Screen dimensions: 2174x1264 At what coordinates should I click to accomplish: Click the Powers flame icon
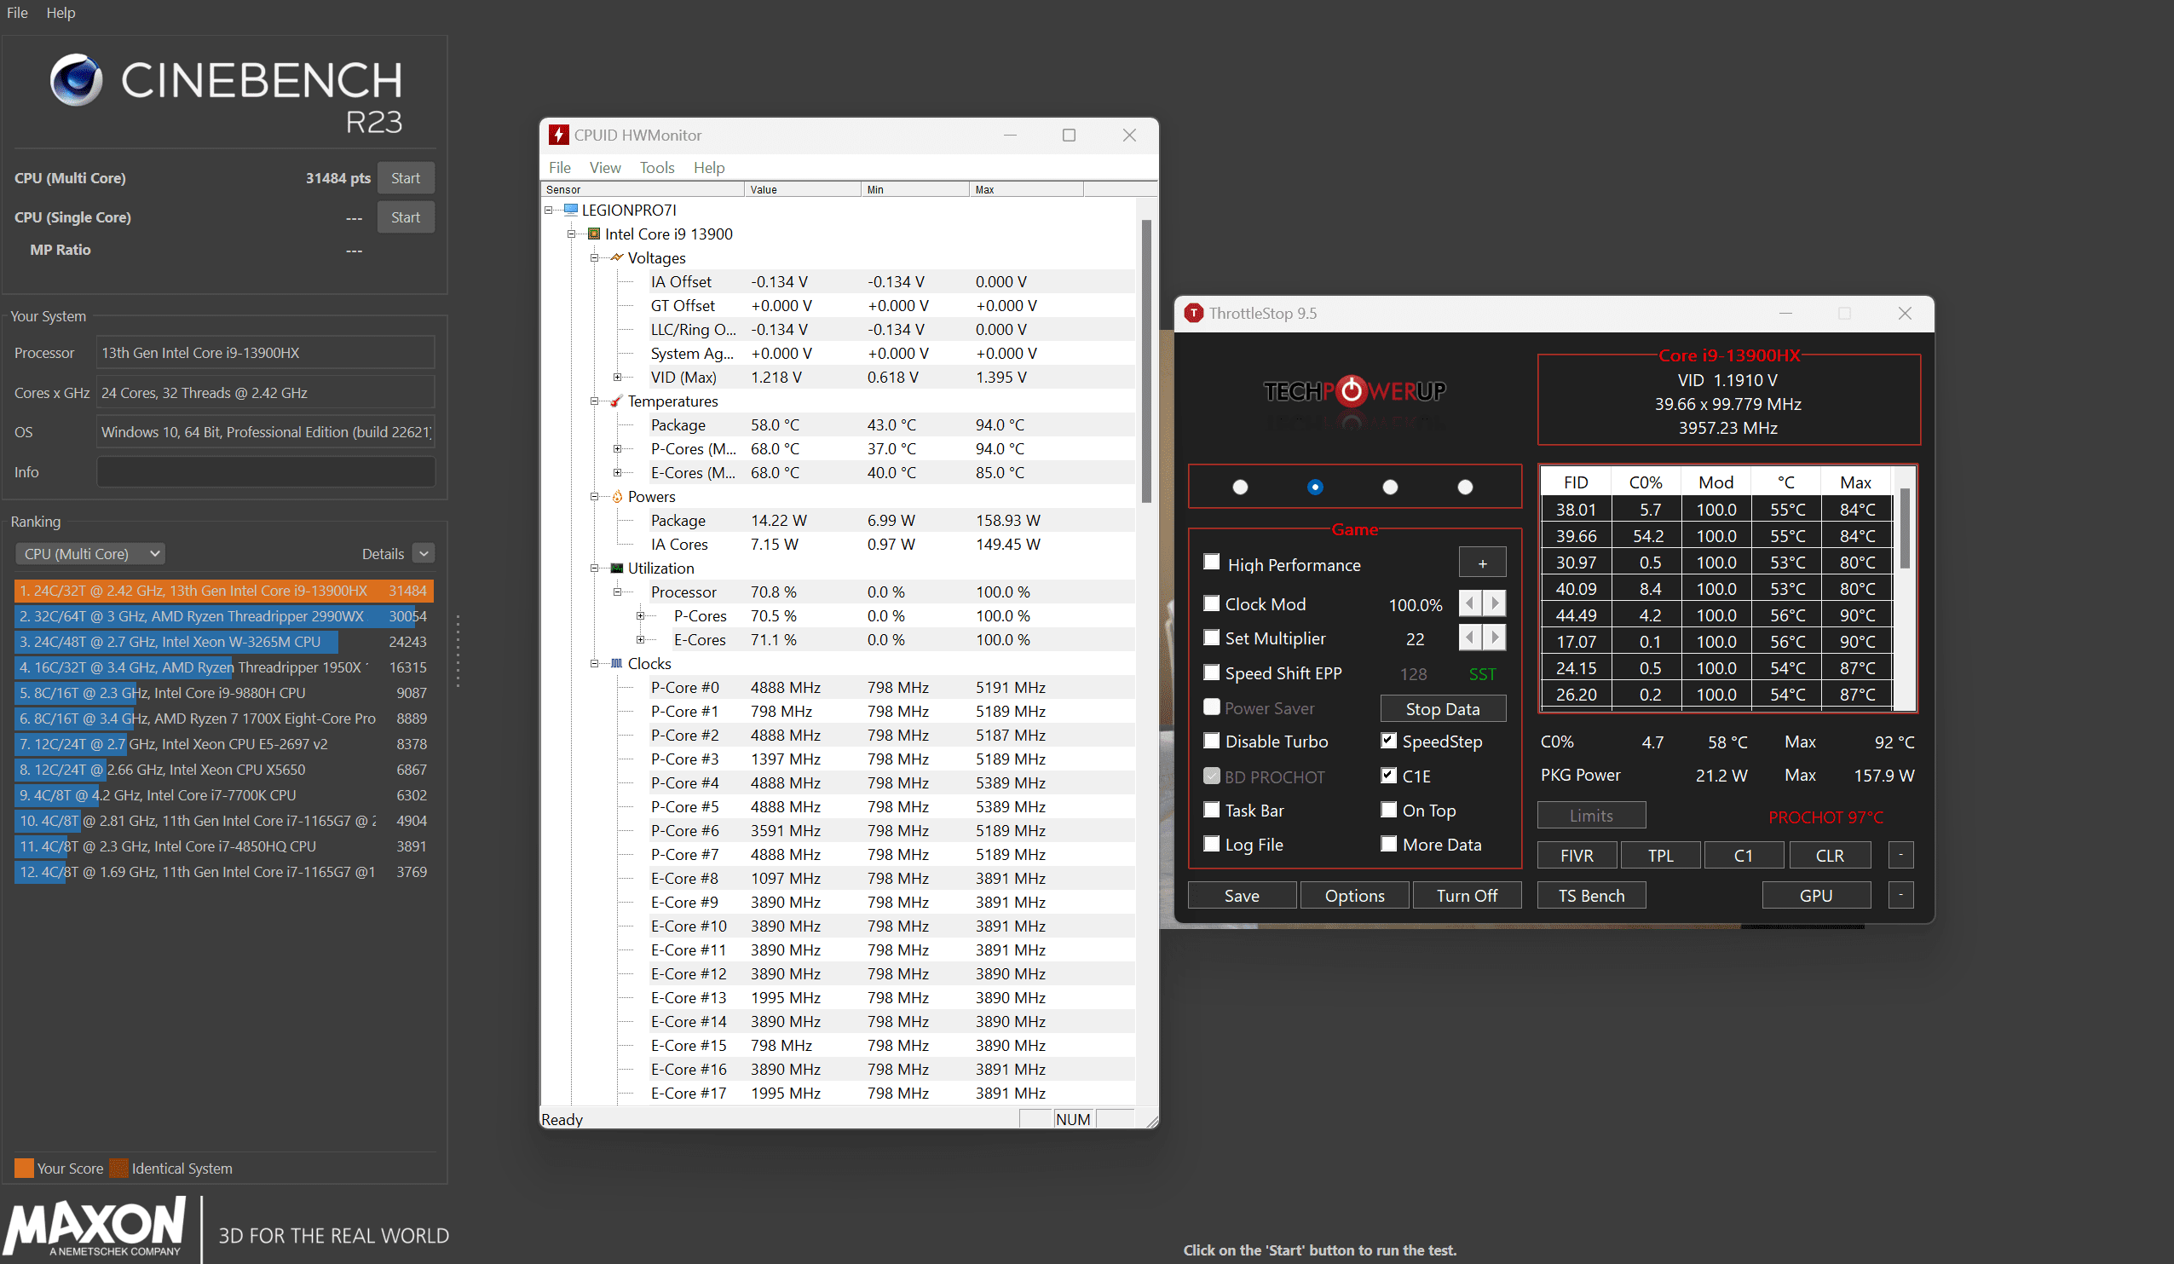617,497
